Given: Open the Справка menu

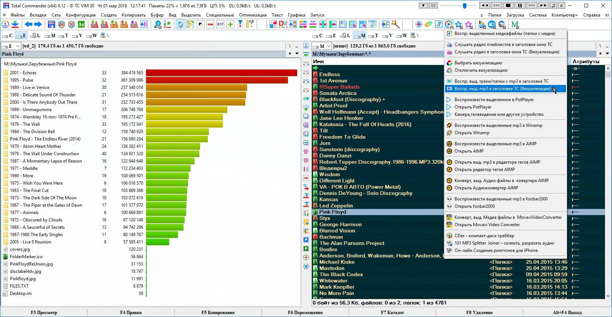Looking at the screenshot, I should pyautogui.click(x=591, y=15).
